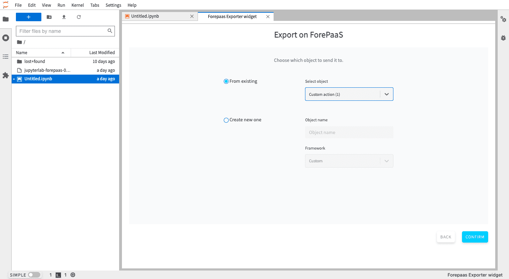This screenshot has height=279, width=509.
Task: Open the Edit menu
Action: (32, 5)
